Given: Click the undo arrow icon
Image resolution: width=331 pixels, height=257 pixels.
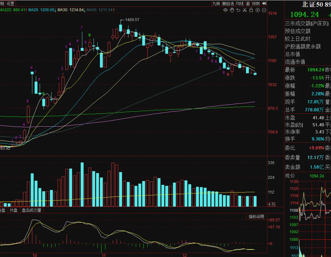Looking at the screenshot, I should [x=238, y=10].
